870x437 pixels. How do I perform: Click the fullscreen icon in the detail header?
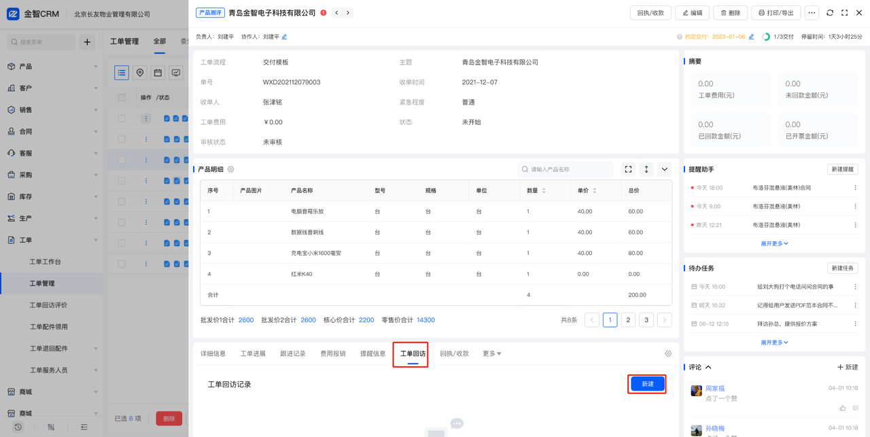845,13
